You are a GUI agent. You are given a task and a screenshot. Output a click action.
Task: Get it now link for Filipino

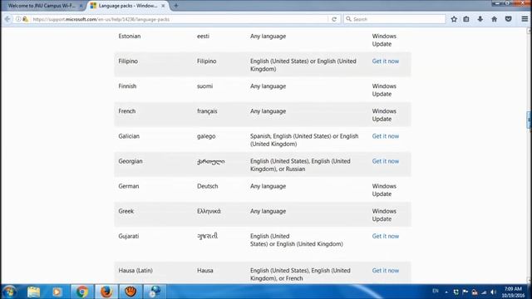click(386, 61)
